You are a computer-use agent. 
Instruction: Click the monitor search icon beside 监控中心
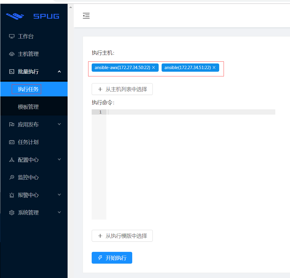(x=12, y=177)
